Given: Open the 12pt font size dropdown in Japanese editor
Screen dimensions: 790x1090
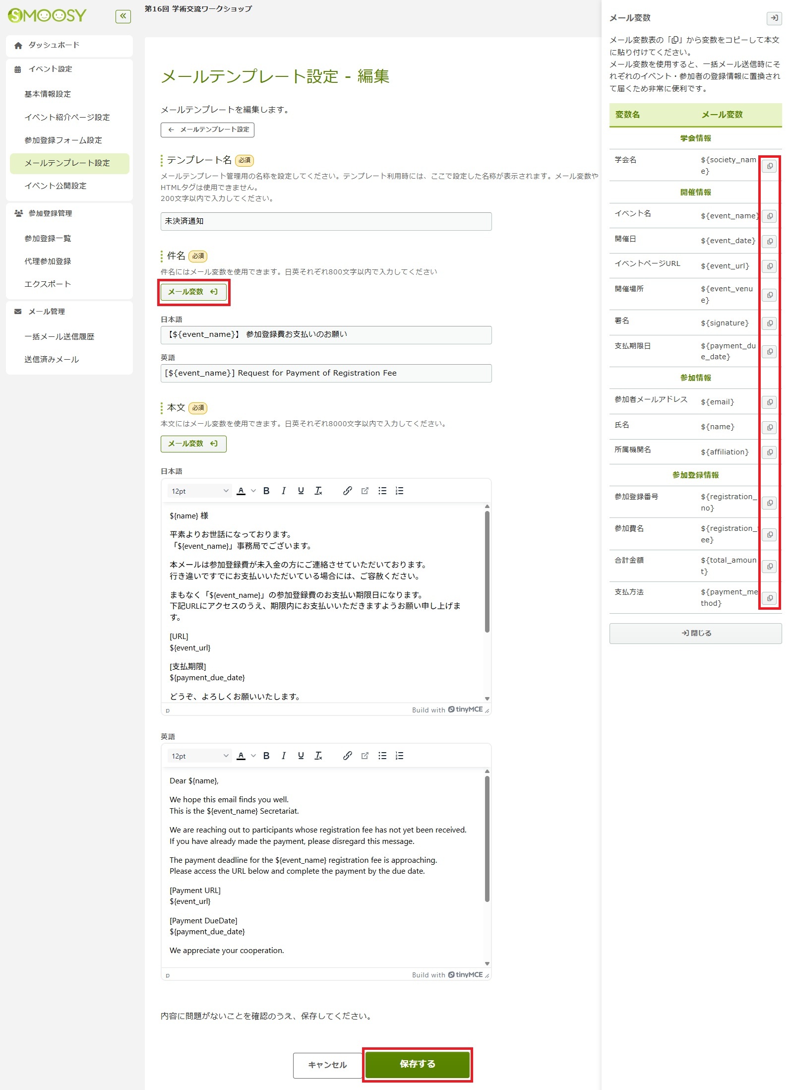Looking at the screenshot, I should 199,491.
